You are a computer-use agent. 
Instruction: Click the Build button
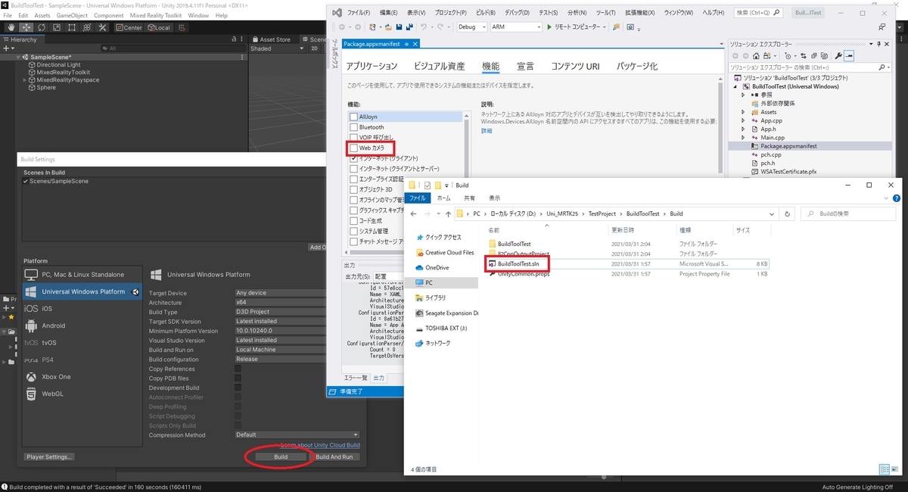coord(281,457)
